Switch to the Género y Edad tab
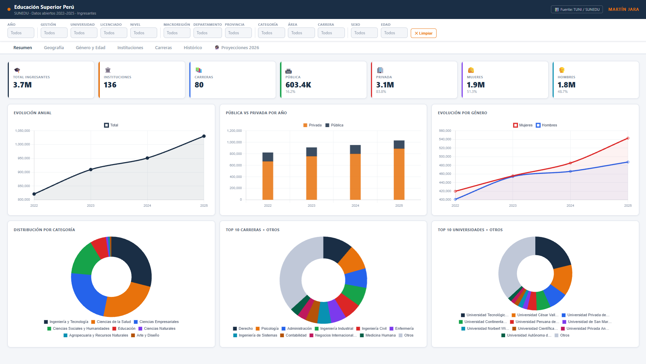This screenshot has height=364, width=646. tap(91, 48)
